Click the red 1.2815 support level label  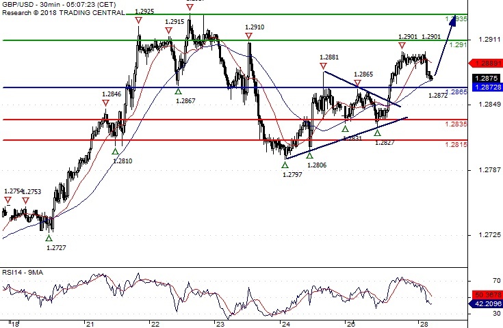[456, 144]
